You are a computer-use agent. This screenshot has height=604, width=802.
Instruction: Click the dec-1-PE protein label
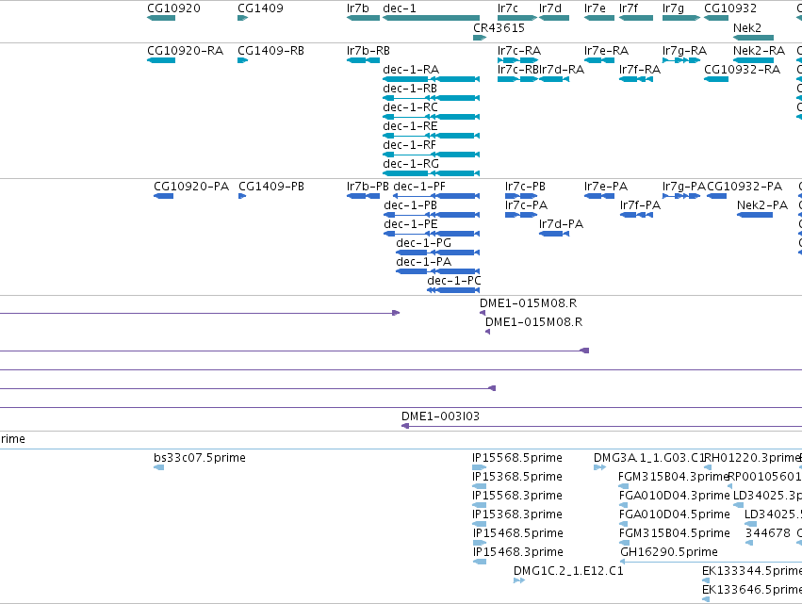coord(411,224)
